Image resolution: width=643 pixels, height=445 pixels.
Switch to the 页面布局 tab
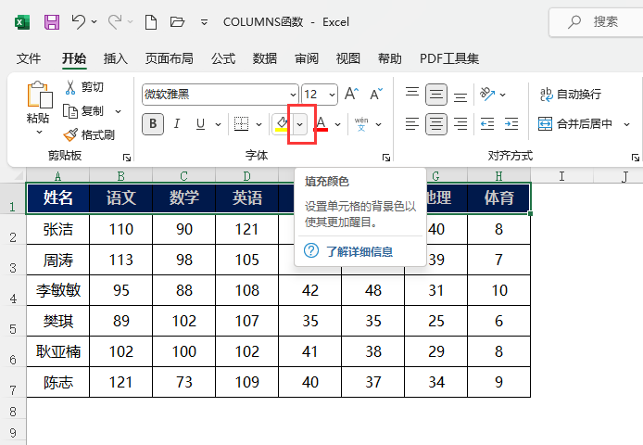(x=170, y=58)
